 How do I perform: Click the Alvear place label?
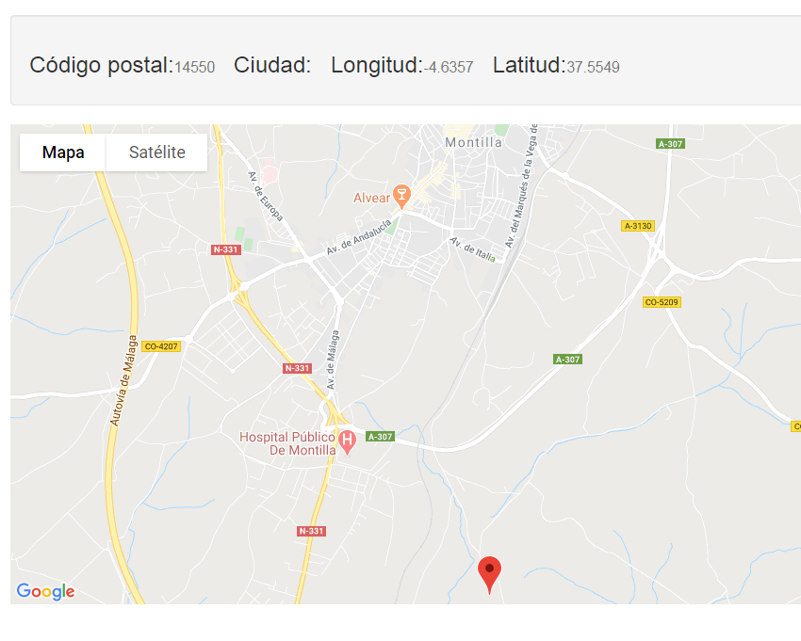(x=371, y=198)
